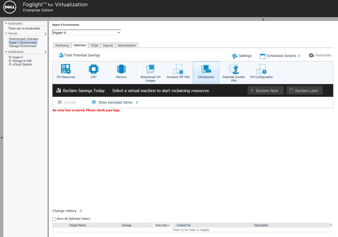The image size is (338, 237).
Task: Collapse the top header using arrow
Action: (x=263, y=19)
